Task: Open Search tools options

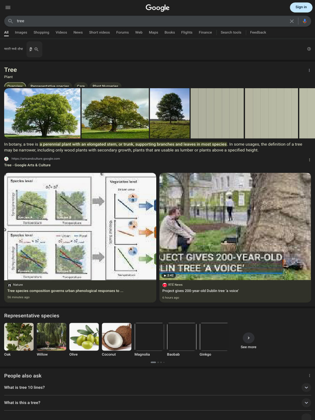Action: click(x=231, y=32)
